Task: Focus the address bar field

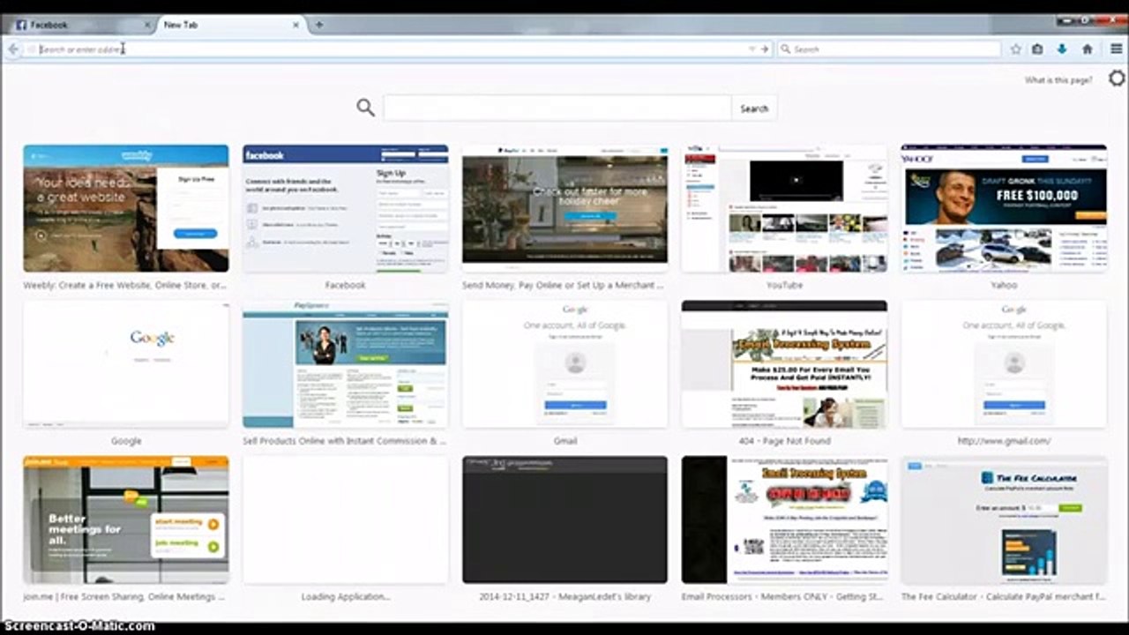Action: (x=388, y=49)
